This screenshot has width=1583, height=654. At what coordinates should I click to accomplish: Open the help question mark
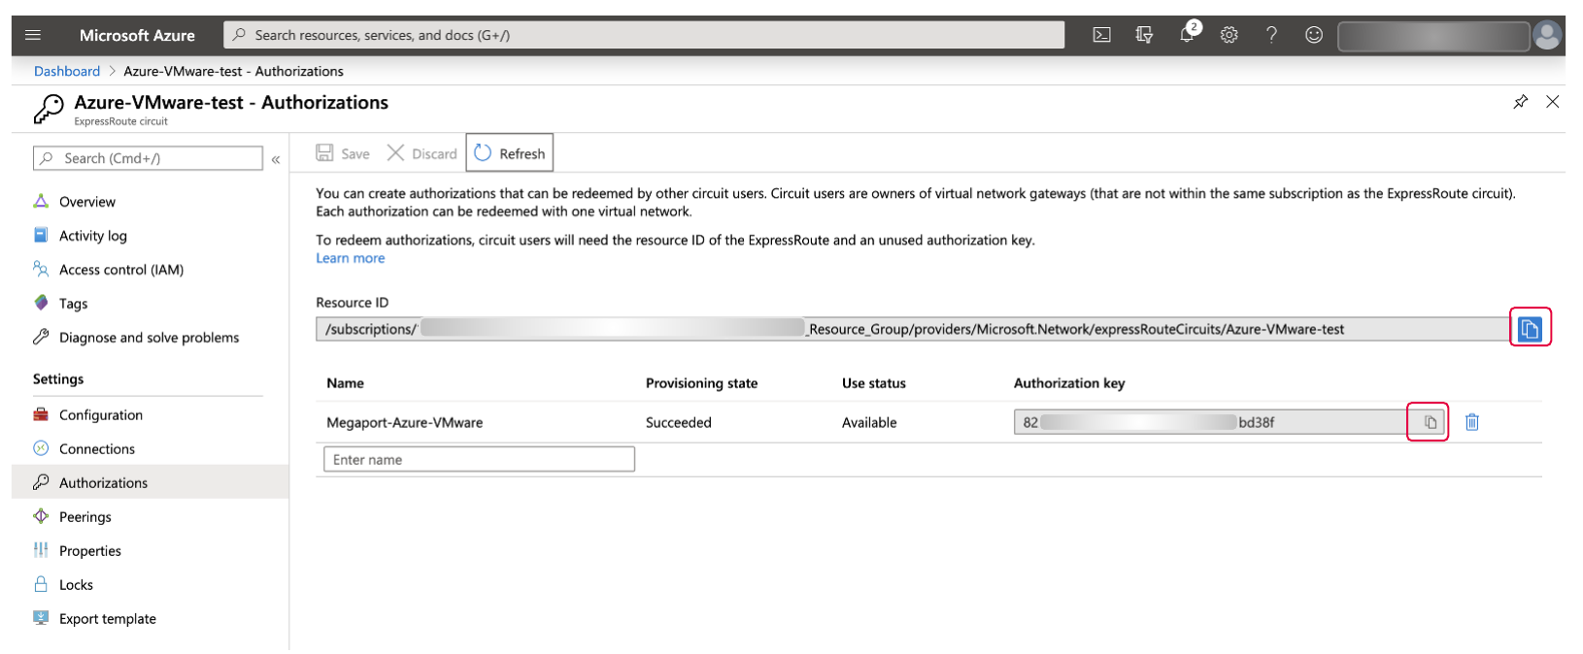pos(1271,35)
